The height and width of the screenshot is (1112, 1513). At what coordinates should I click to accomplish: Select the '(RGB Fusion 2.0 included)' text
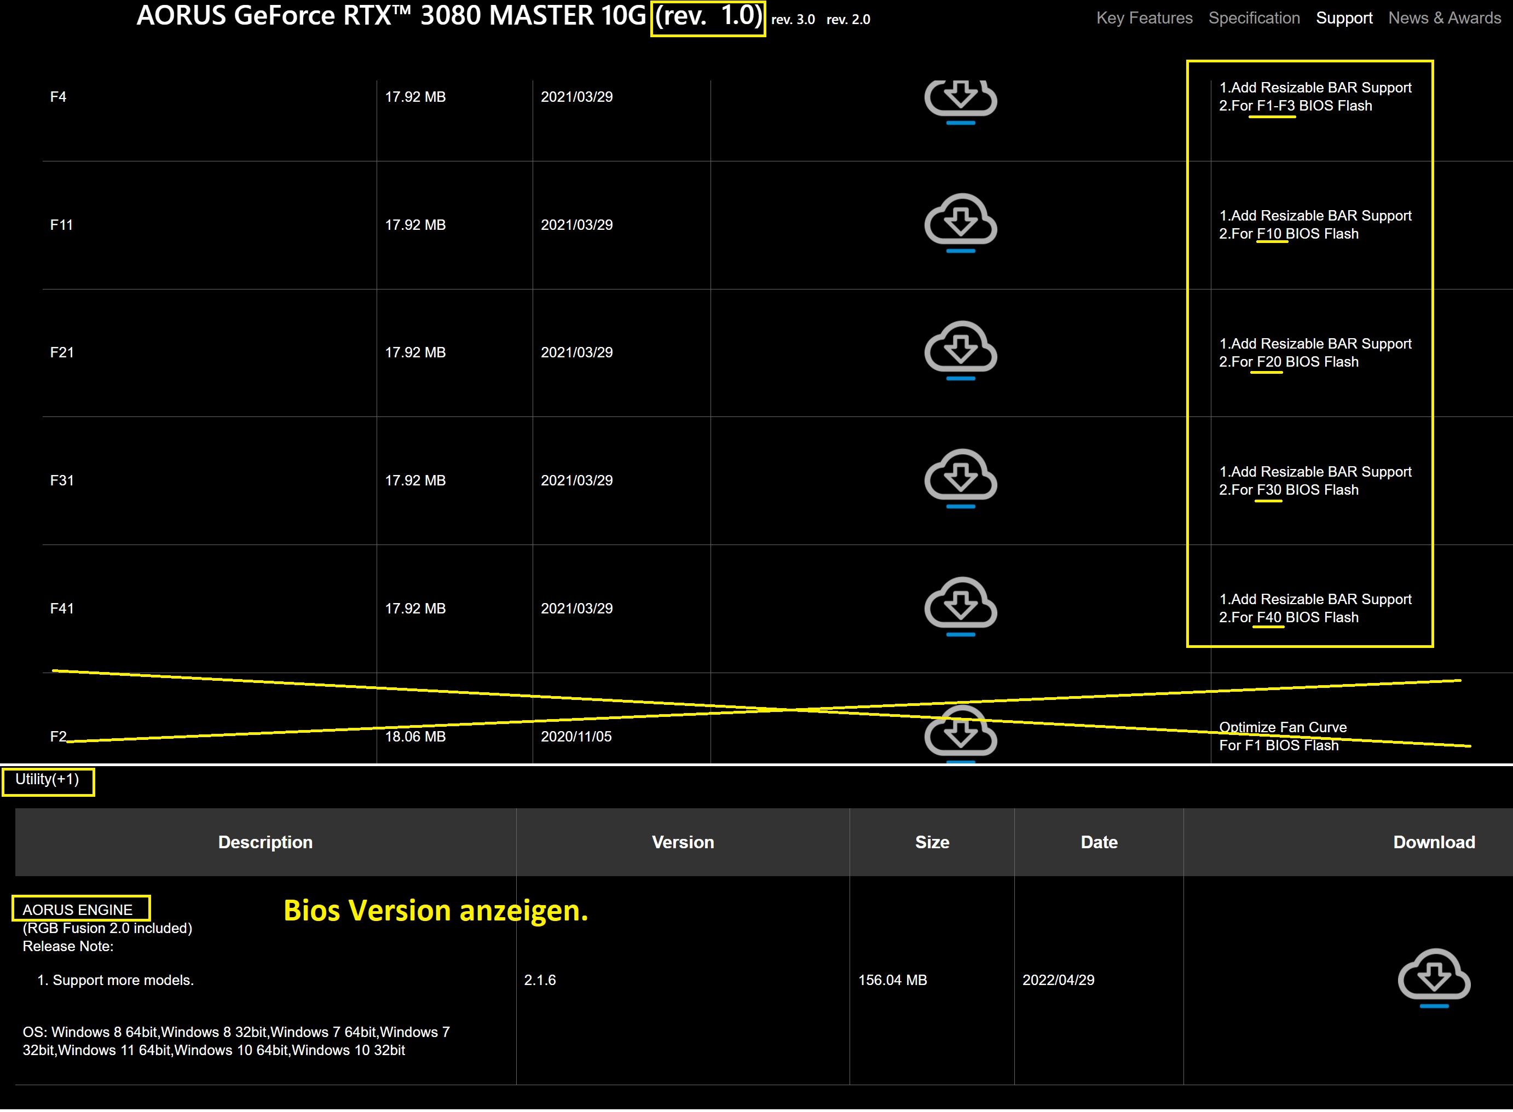pyautogui.click(x=107, y=928)
